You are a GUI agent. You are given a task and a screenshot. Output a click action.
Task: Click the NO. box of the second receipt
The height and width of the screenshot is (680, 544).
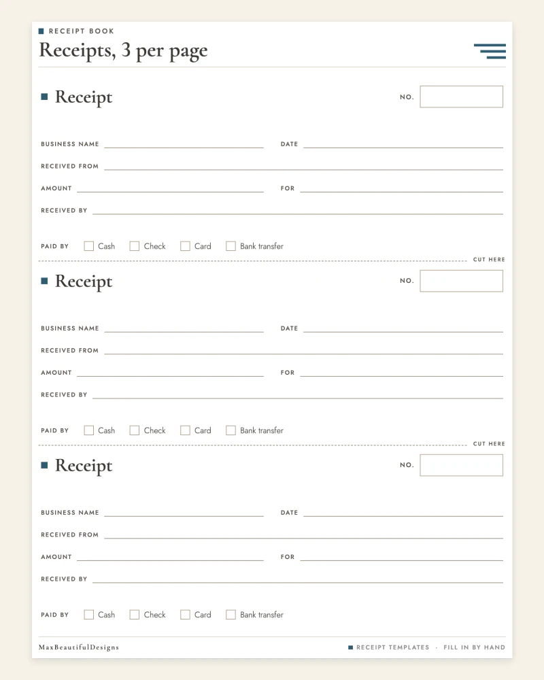462,281
